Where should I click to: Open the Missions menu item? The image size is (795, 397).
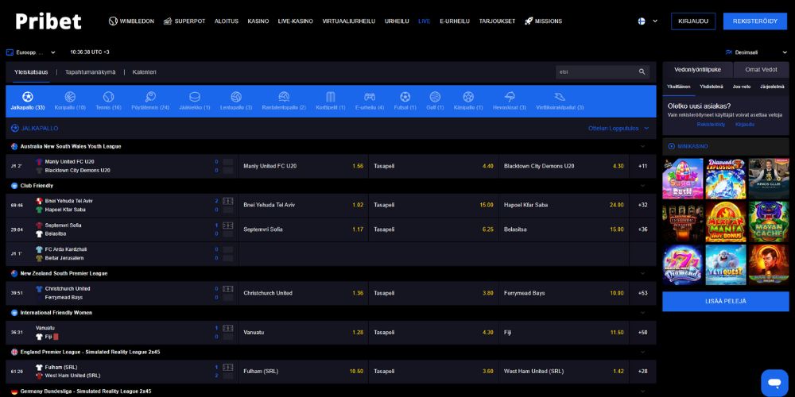tap(543, 21)
